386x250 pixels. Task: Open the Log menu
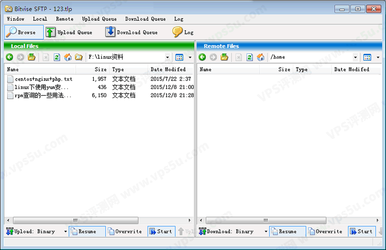179,19
